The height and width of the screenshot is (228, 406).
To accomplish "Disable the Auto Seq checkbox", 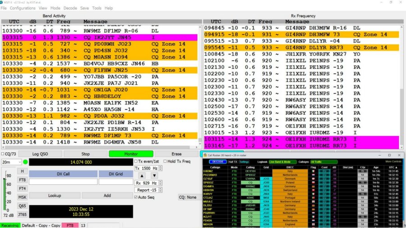I will pyautogui.click(x=136, y=197).
